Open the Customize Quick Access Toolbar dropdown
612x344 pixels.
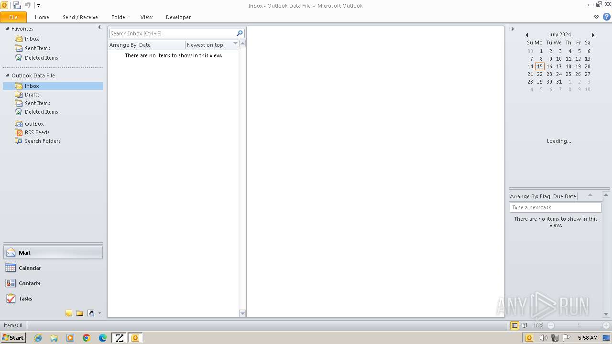[38, 6]
